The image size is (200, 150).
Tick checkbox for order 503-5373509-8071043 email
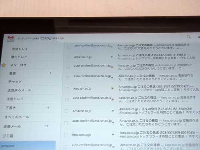pos(66,135)
